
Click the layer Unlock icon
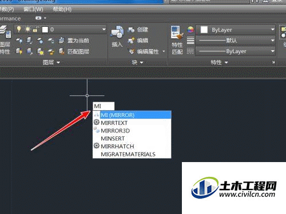tap(51, 51)
